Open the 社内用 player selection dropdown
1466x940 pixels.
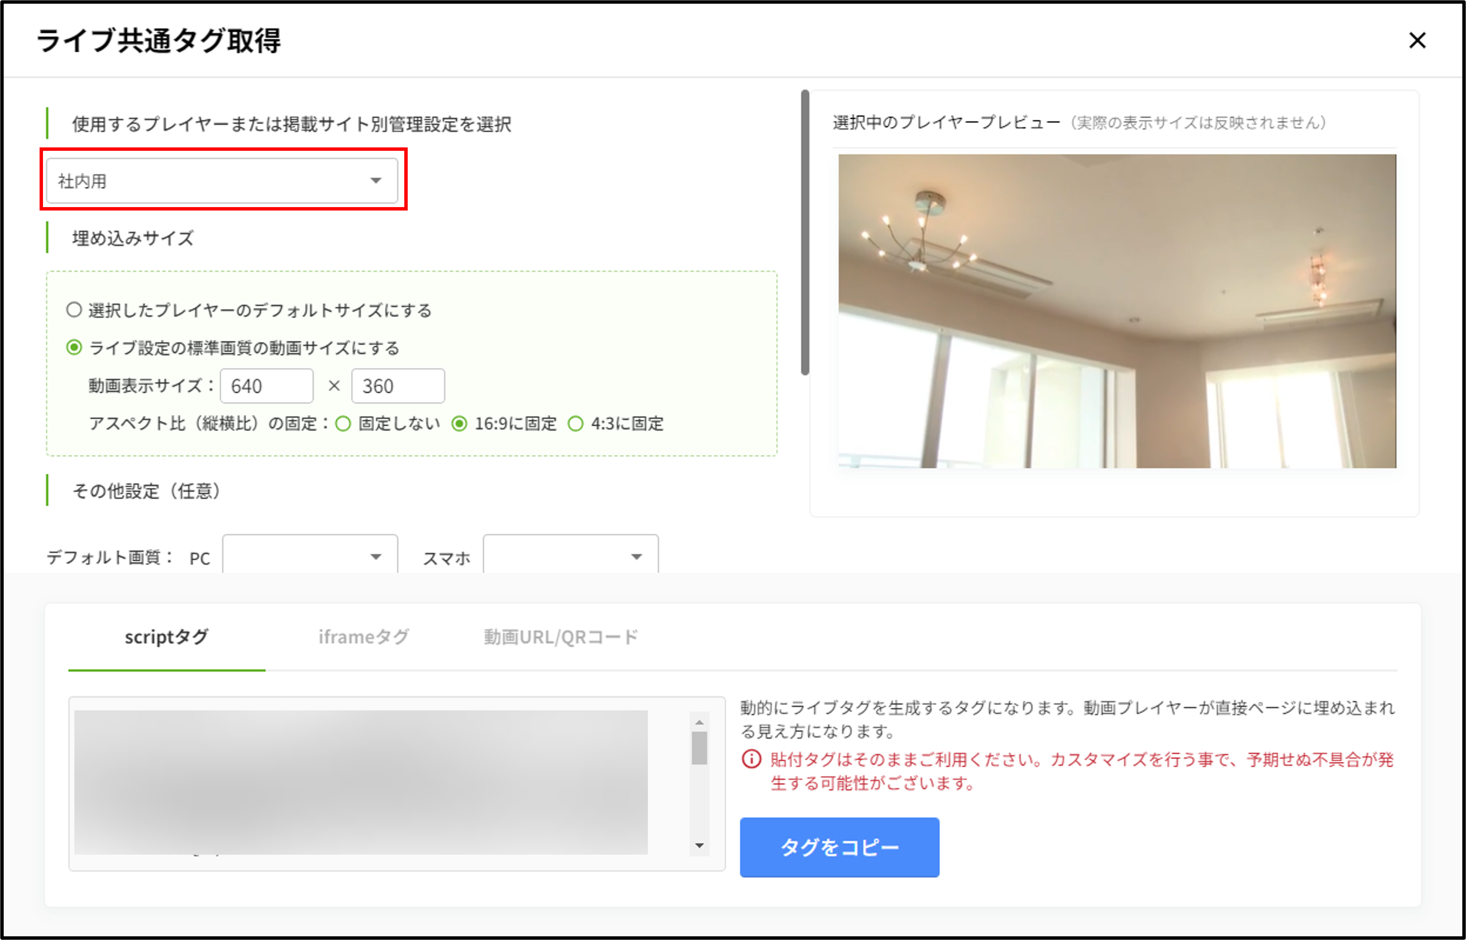click(221, 181)
